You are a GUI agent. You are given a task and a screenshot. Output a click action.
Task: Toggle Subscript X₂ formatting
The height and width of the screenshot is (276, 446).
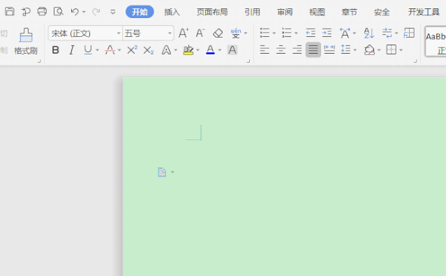click(x=148, y=50)
